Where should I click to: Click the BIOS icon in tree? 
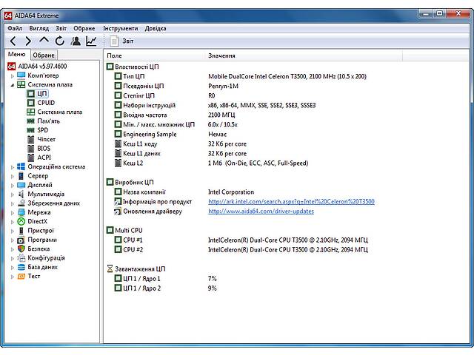click(31, 148)
